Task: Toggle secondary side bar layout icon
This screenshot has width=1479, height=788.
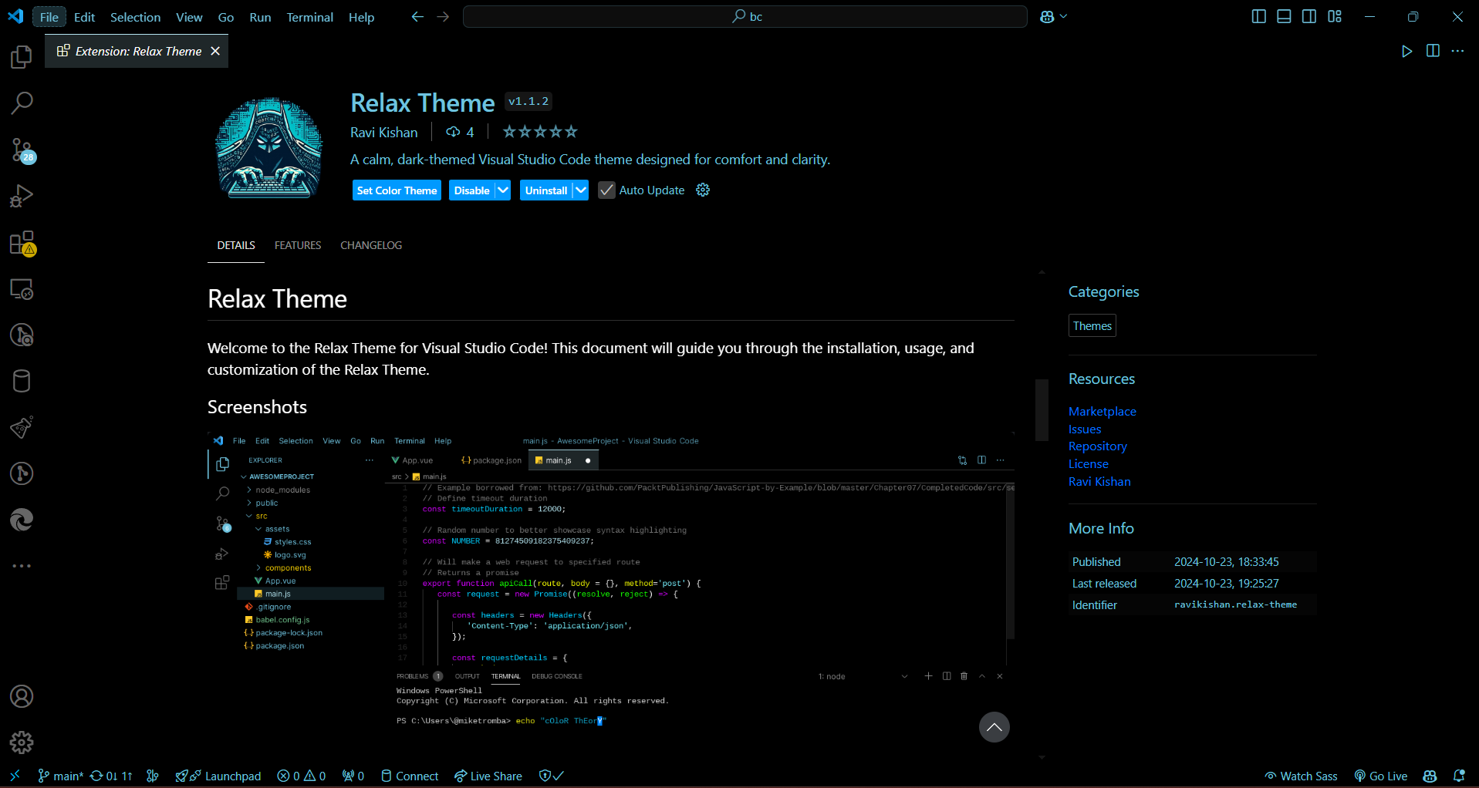Action: (1309, 16)
